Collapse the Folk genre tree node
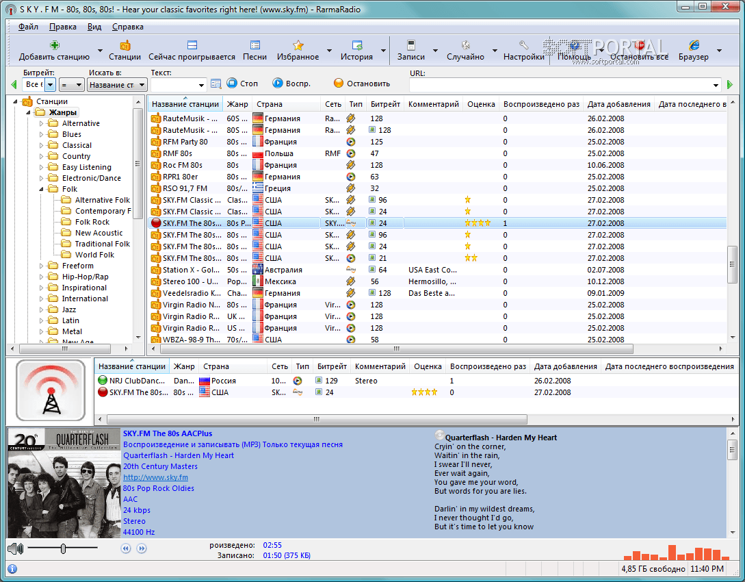 pyautogui.click(x=42, y=189)
